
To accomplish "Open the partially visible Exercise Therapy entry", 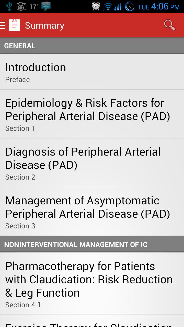I will pos(92,322).
